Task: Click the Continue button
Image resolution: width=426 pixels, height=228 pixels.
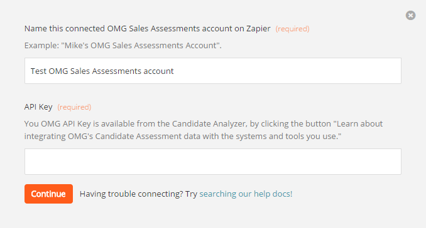Action: coord(48,194)
